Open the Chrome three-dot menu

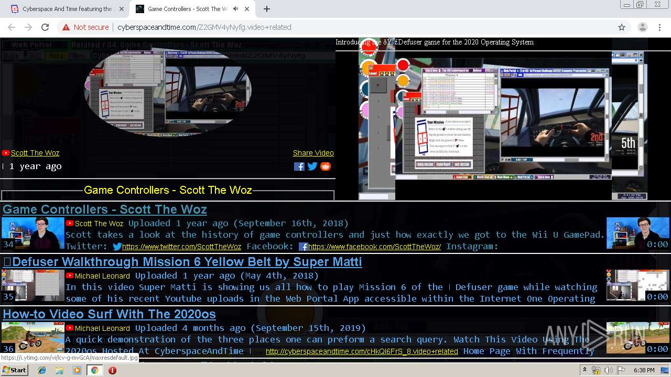(x=659, y=27)
